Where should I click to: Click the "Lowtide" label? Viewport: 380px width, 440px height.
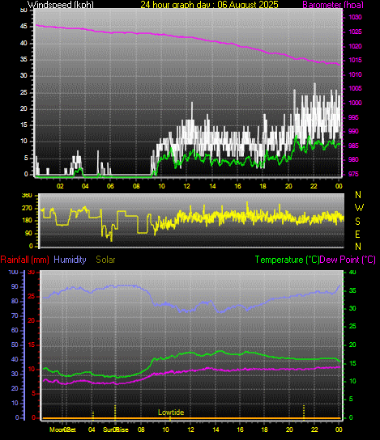click(x=171, y=412)
